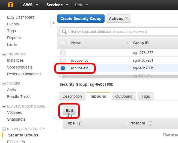178x143 pixels.
Task: Select the eccube-elb name cell
Action: [x=79, y=68]
